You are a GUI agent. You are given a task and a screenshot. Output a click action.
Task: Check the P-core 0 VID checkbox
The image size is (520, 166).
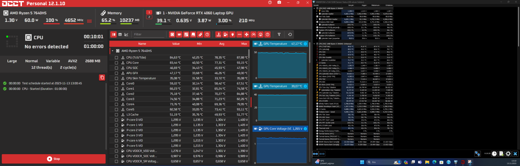[x=116, y=120]
